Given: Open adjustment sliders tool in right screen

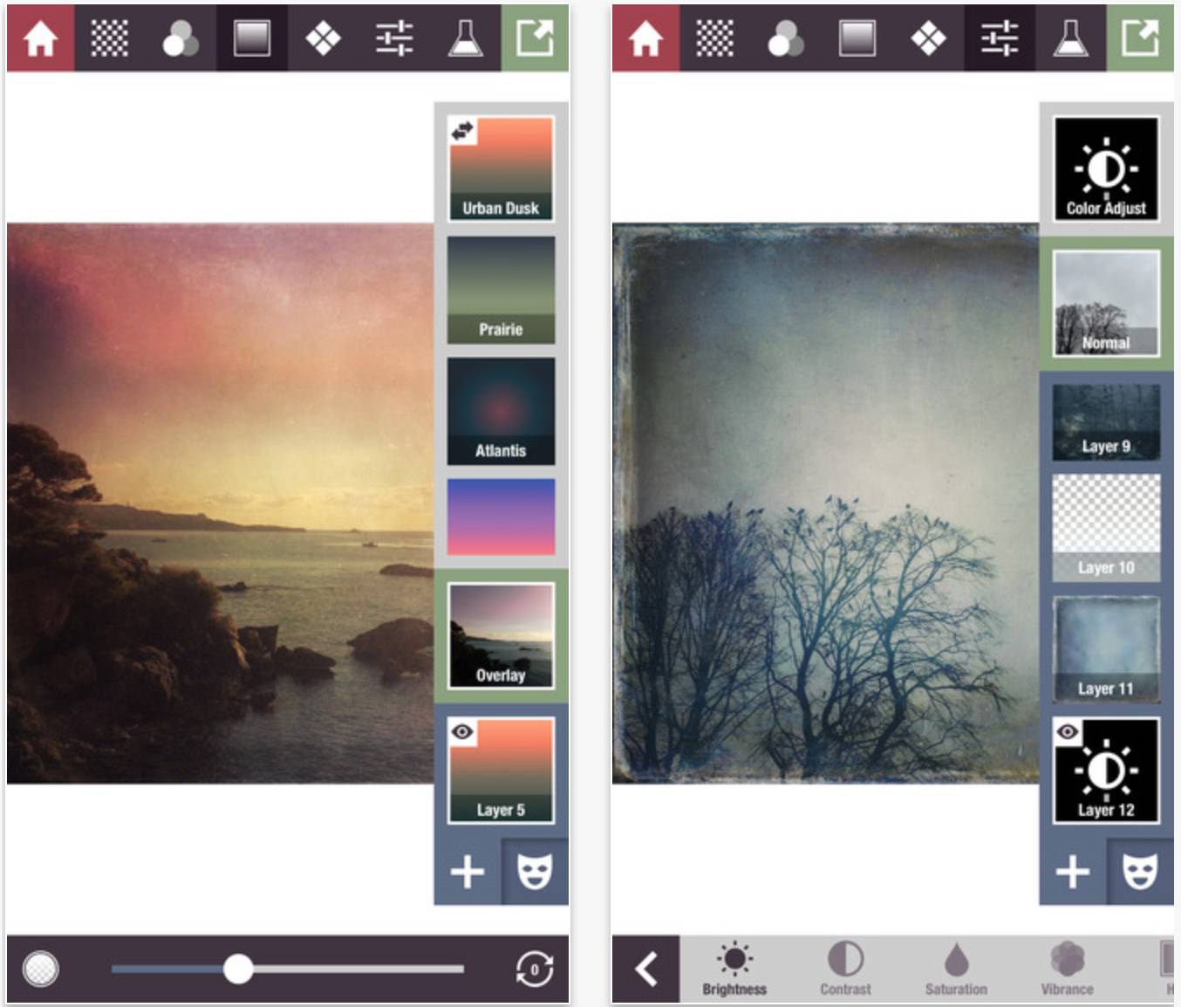Looking at the screenshot, I should [x=1000, y=38].
